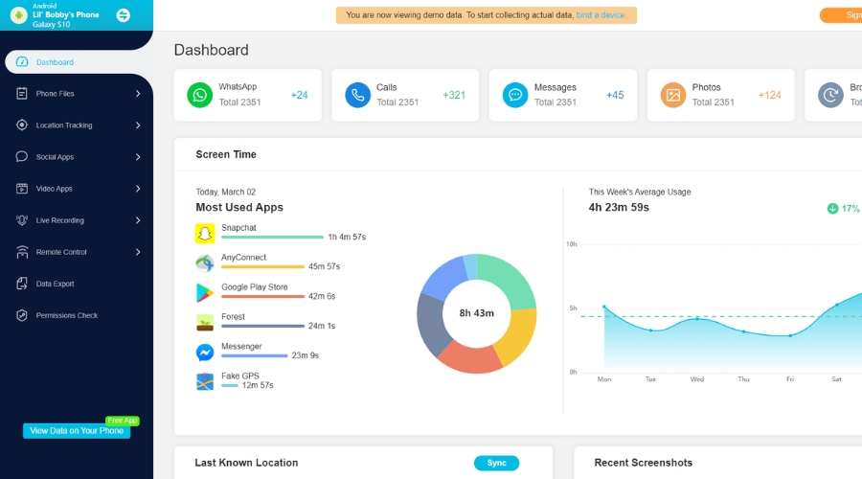Viewport: 862px width, 479px height.
Task: Click the Snapchat app icon
Action: coord(205,233)
